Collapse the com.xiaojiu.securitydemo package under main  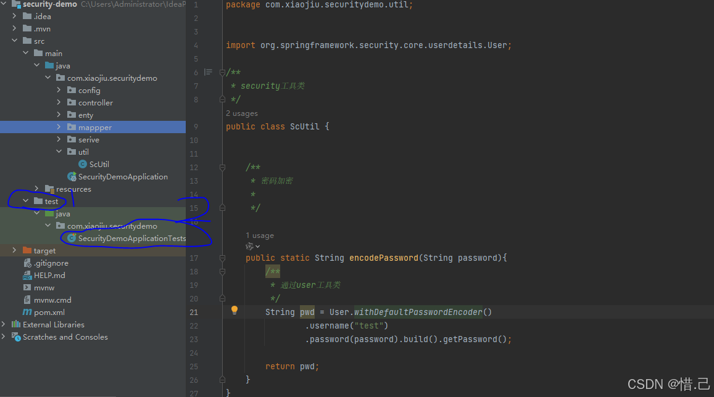point(48,78)
